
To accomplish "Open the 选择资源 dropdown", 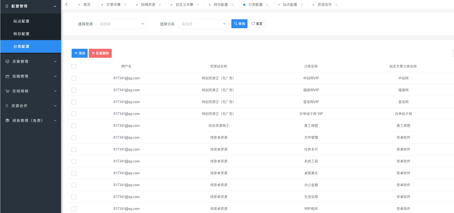I will 121,24.
